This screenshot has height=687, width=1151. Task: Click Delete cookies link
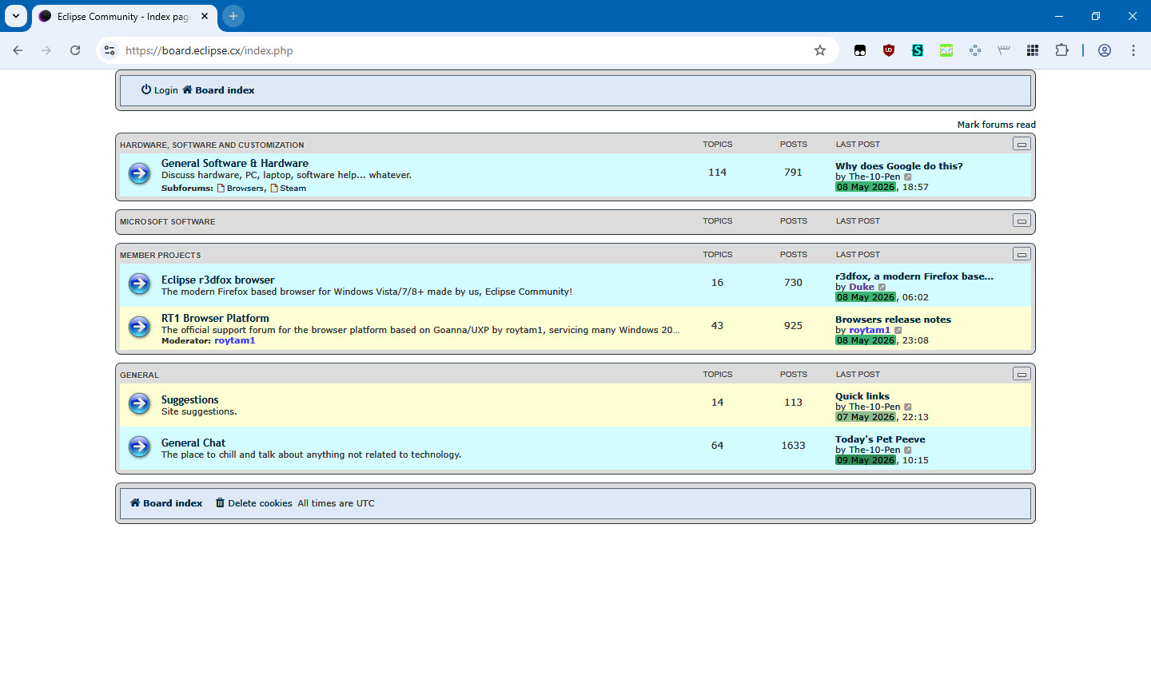254,503
